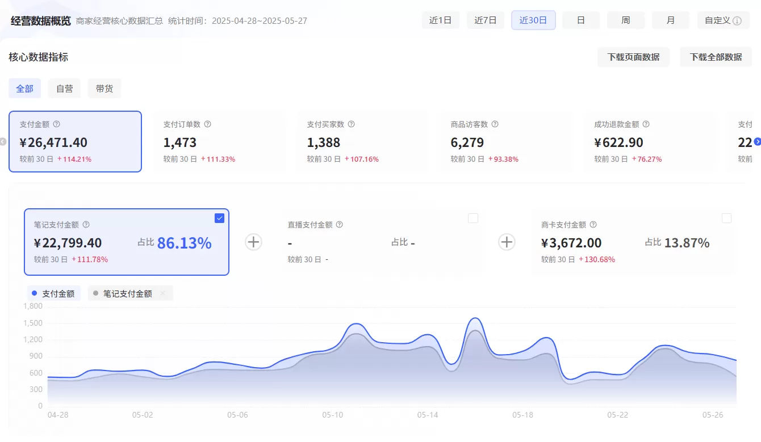Click the plus icon beside 直播支付金额 card
Screen dimensions: 761x442
tap(507, 242)
